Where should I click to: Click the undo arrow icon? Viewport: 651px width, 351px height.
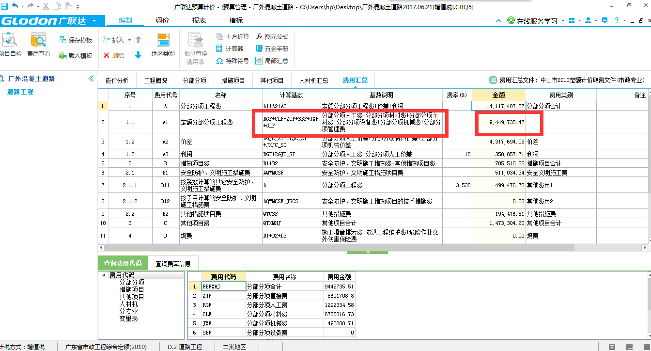pyautogui.click(x=15, y=6)
